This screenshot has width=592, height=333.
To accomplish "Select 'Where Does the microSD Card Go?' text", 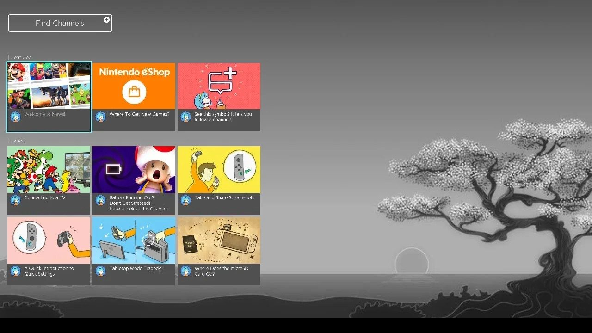I will pyautogui.click(x=221, y=271).
